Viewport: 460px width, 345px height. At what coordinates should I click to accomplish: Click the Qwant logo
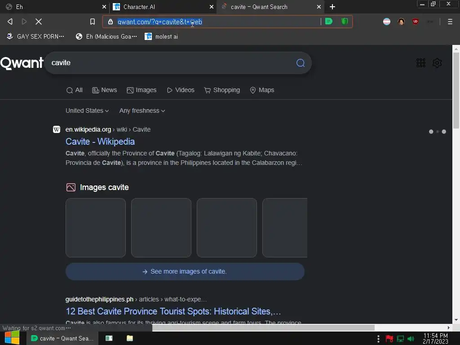[22, 63]
